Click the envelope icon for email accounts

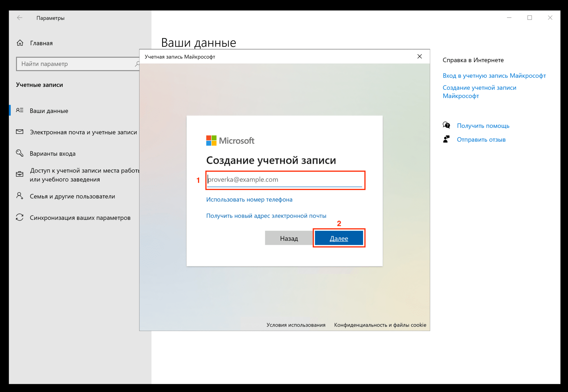20,132
